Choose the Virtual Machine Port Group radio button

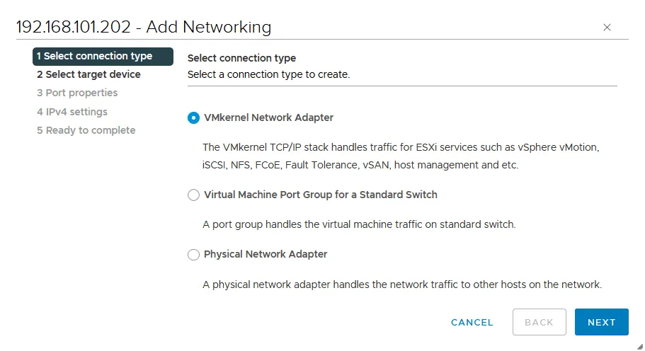click(193, 195)
